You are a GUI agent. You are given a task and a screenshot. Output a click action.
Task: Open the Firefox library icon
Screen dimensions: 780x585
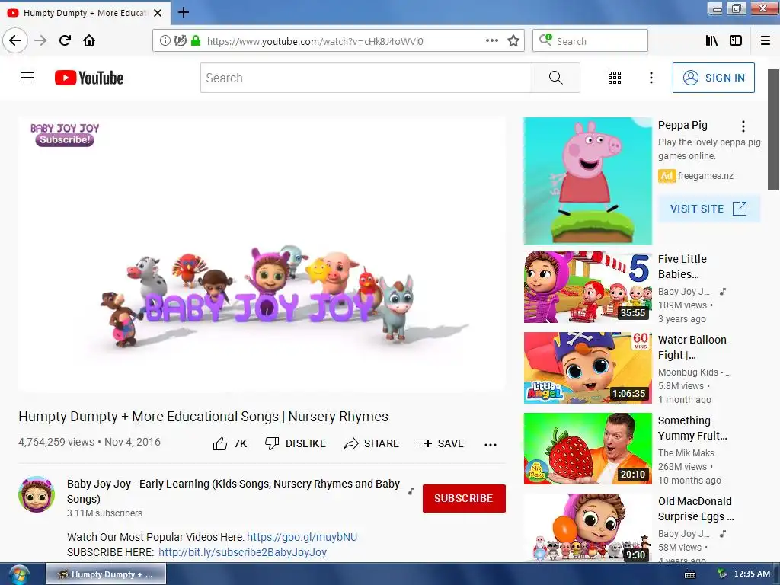tap(711, 41)
